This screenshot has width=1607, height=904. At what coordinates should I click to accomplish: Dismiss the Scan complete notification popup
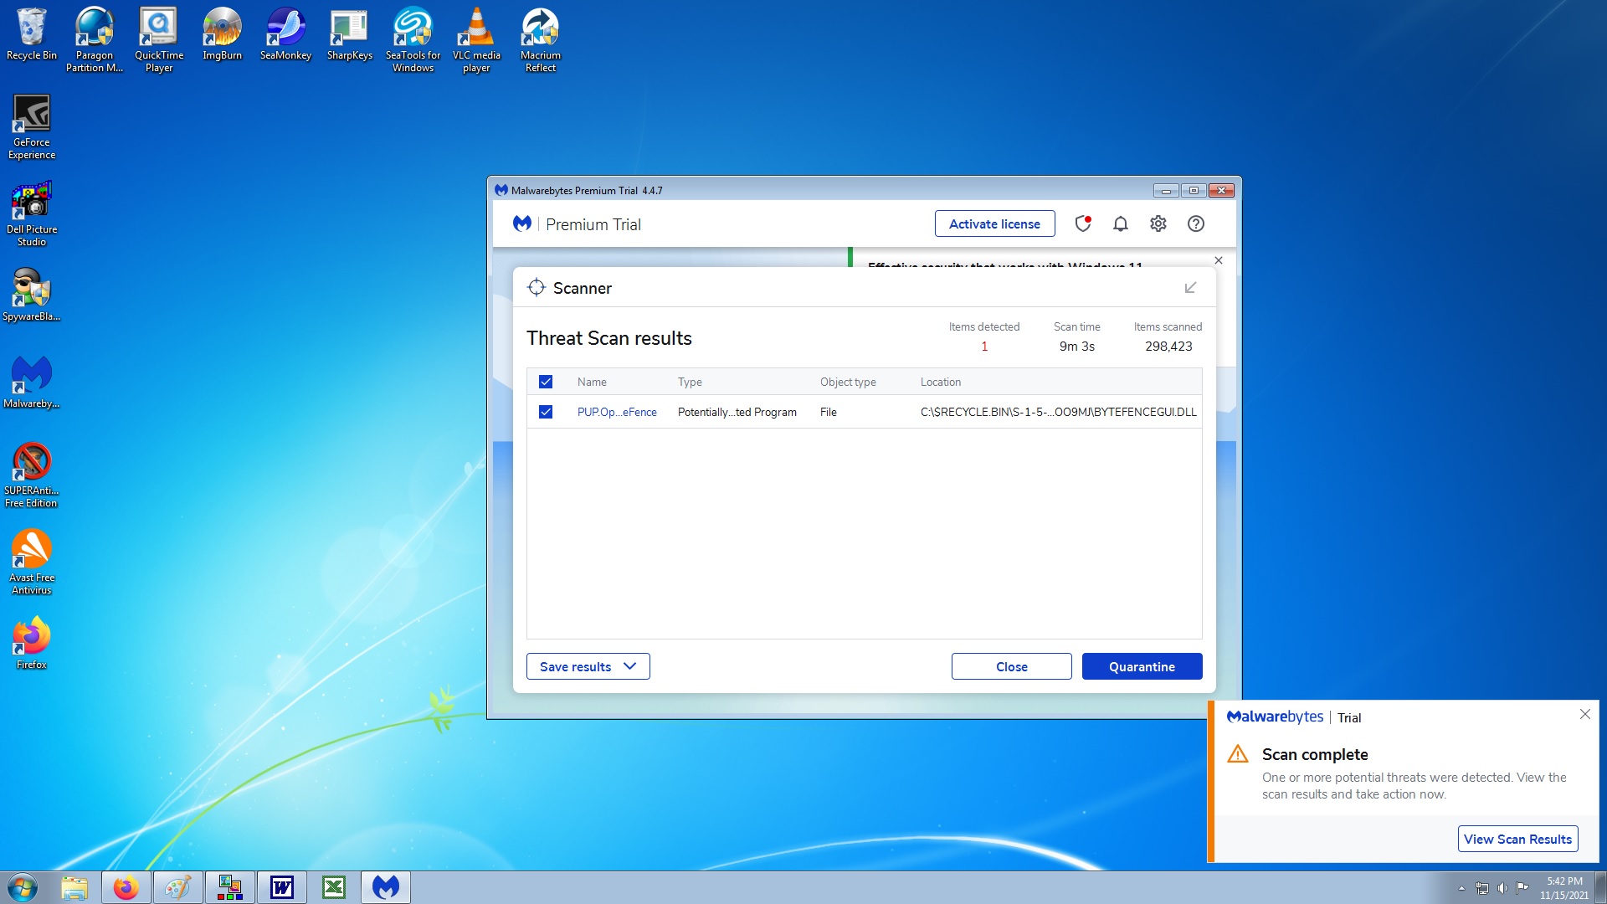coord(1585,714)
